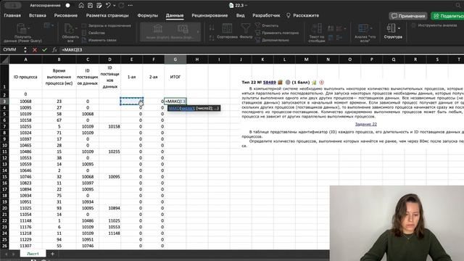Click the Select All corner triangle
This screenshot has height=261, width=464.
pos(4,59)
